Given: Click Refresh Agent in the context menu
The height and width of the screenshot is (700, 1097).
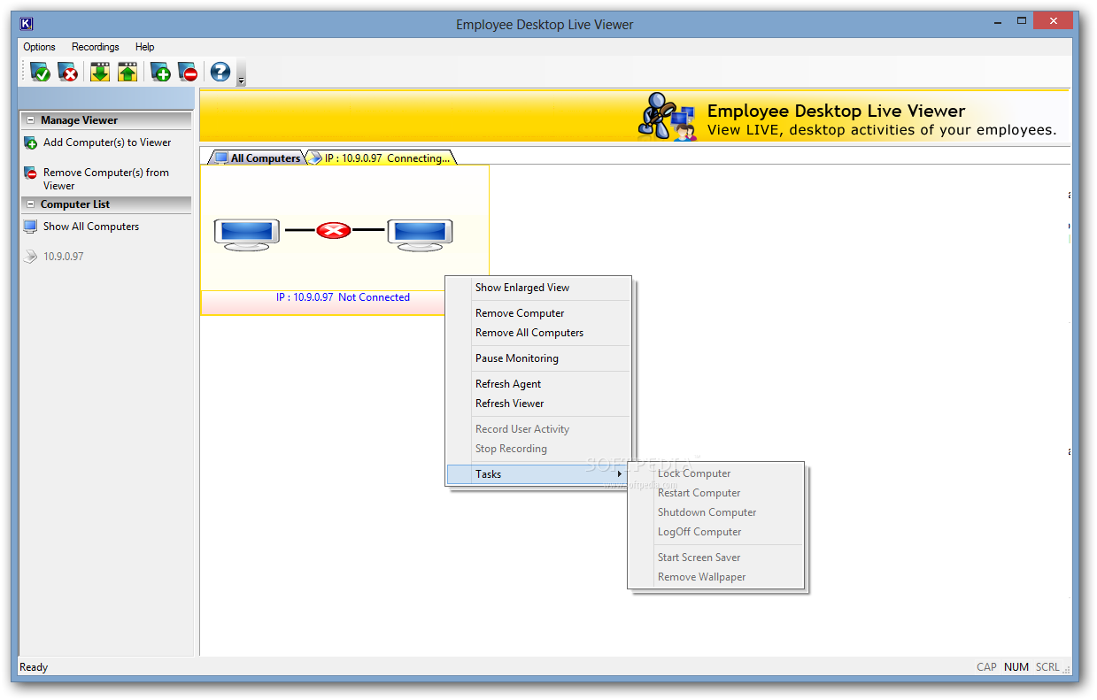Looking at the screenshot, I should click(x=538, y=384).
